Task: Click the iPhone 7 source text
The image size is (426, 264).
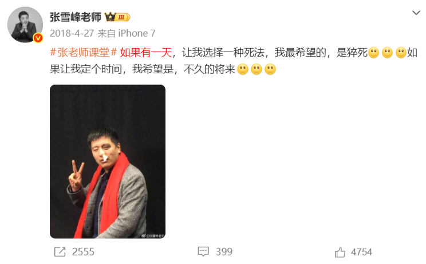Action: tap(137, 33)
